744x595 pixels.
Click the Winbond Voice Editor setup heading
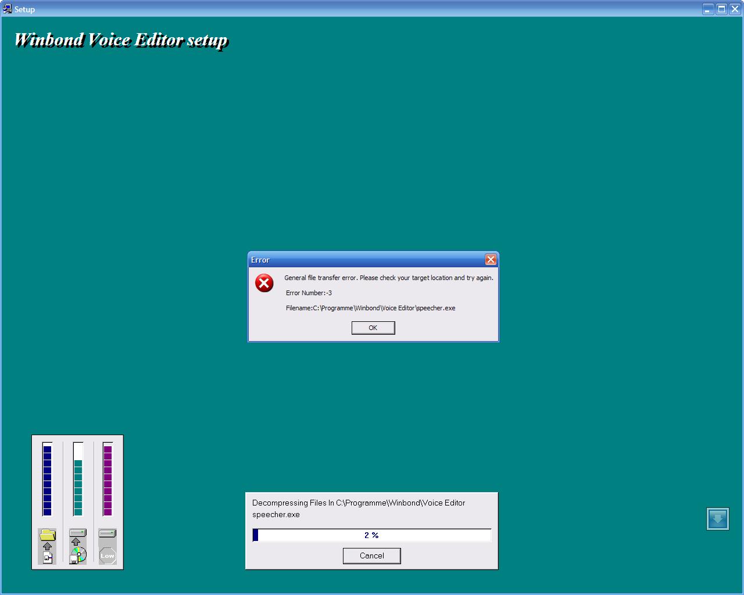coord(121,40)
